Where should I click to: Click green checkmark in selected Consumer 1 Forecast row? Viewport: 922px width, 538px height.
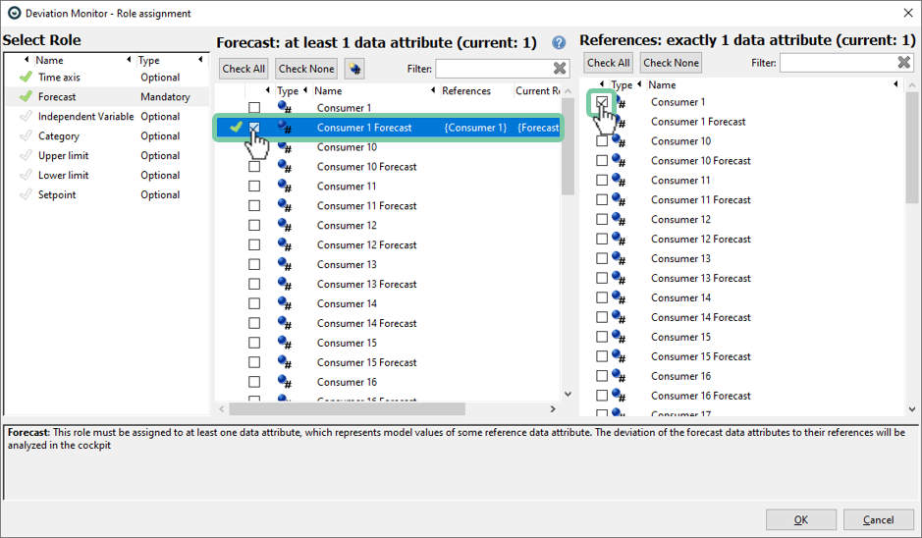236,127
